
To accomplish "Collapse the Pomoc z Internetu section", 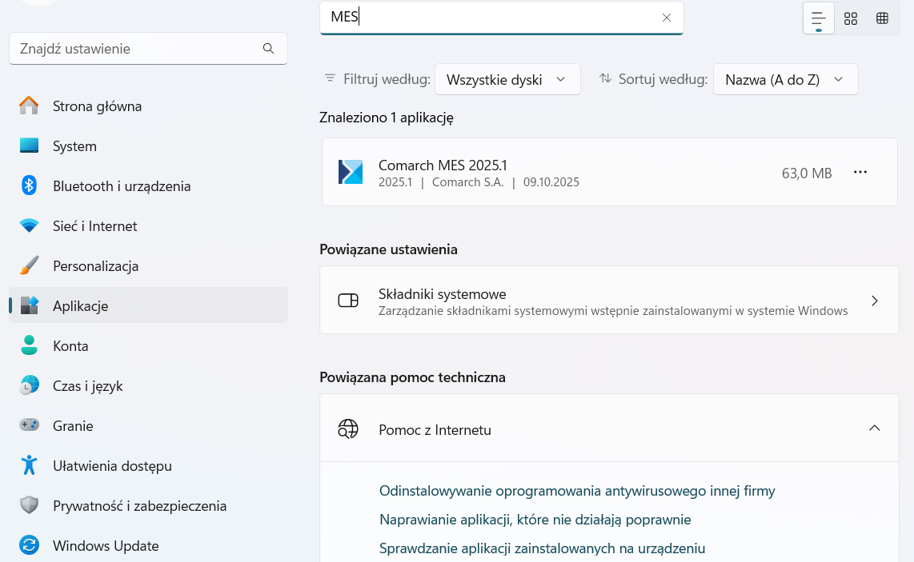I will (x=874, y=428).
